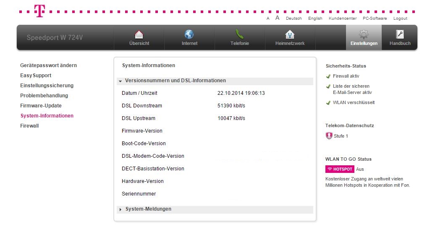Switch to the Heimnetzwerk tab label
This screenshot has width=435, height=248.
[x=290, y=43]
